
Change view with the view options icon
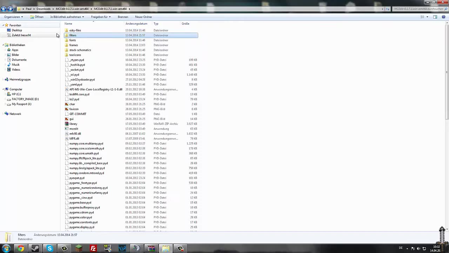(x=422, y=17)
